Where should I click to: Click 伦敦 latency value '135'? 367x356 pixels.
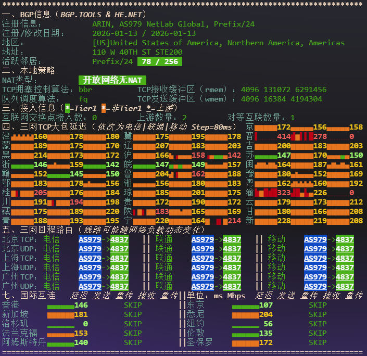[265, 333]
